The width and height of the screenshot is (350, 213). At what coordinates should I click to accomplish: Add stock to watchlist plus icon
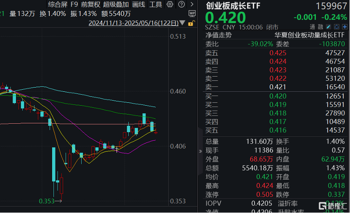coord(345,27)
